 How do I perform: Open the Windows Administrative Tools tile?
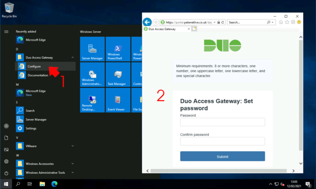click(x=92, y=74)
